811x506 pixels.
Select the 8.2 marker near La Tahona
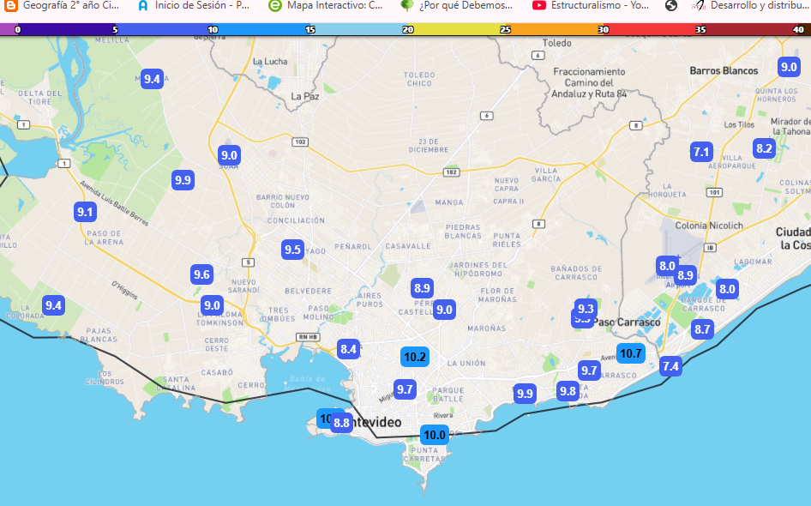[764, 149]
